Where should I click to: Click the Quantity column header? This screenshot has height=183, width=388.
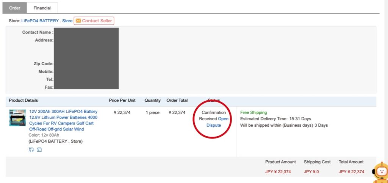tap(152, 100)
